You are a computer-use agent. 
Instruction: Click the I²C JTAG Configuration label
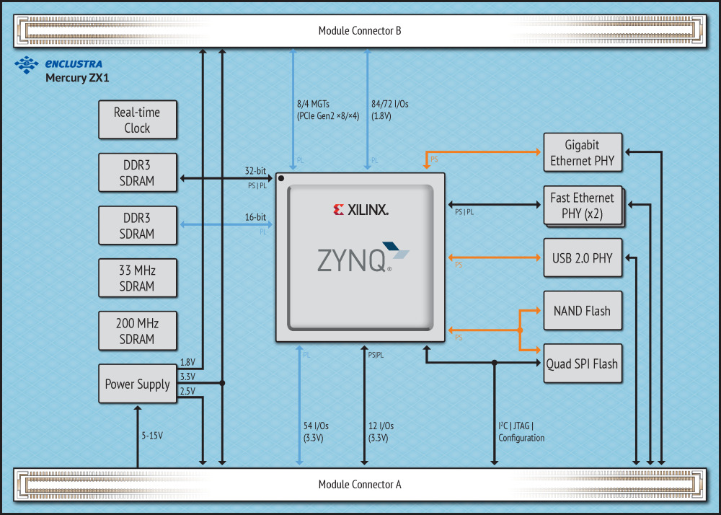[521, 431]
